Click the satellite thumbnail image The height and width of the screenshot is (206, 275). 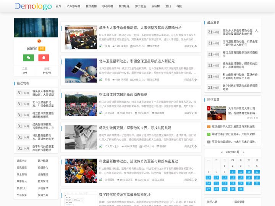81,71
